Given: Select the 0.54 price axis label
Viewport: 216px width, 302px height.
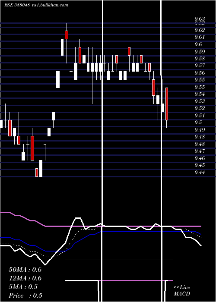Looking at the screenshot, I should click(x=200, y=94).
